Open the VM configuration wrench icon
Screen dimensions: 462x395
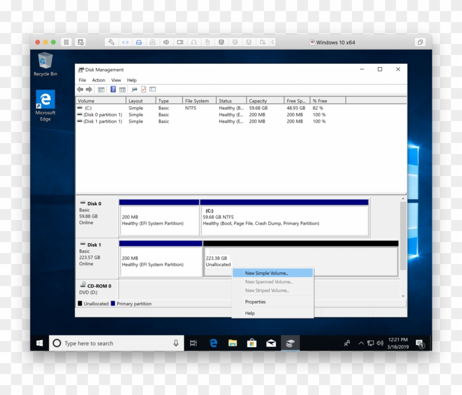click(112, 42)
